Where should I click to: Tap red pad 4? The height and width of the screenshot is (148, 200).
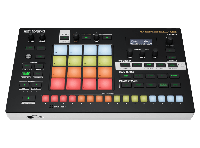coord(105,84)
